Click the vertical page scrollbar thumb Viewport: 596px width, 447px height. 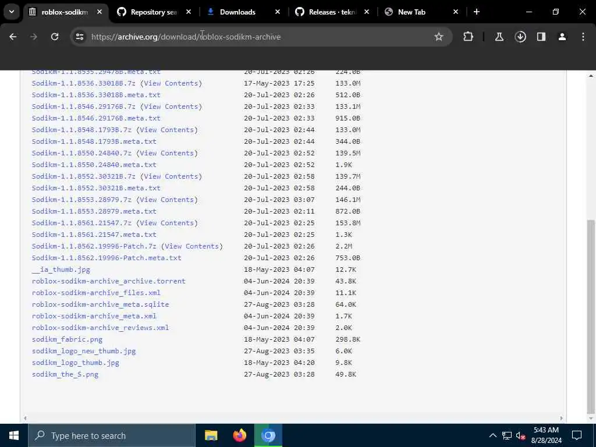pos(591,316)
